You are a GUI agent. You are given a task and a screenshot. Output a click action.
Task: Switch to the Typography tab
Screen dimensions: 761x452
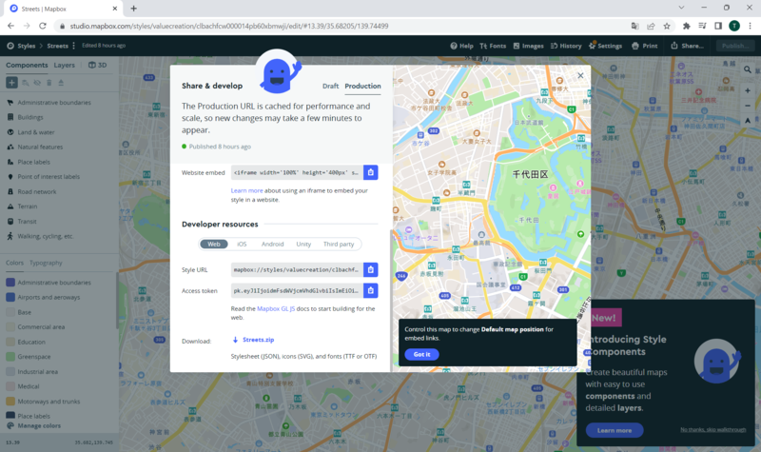coord(46,263)
